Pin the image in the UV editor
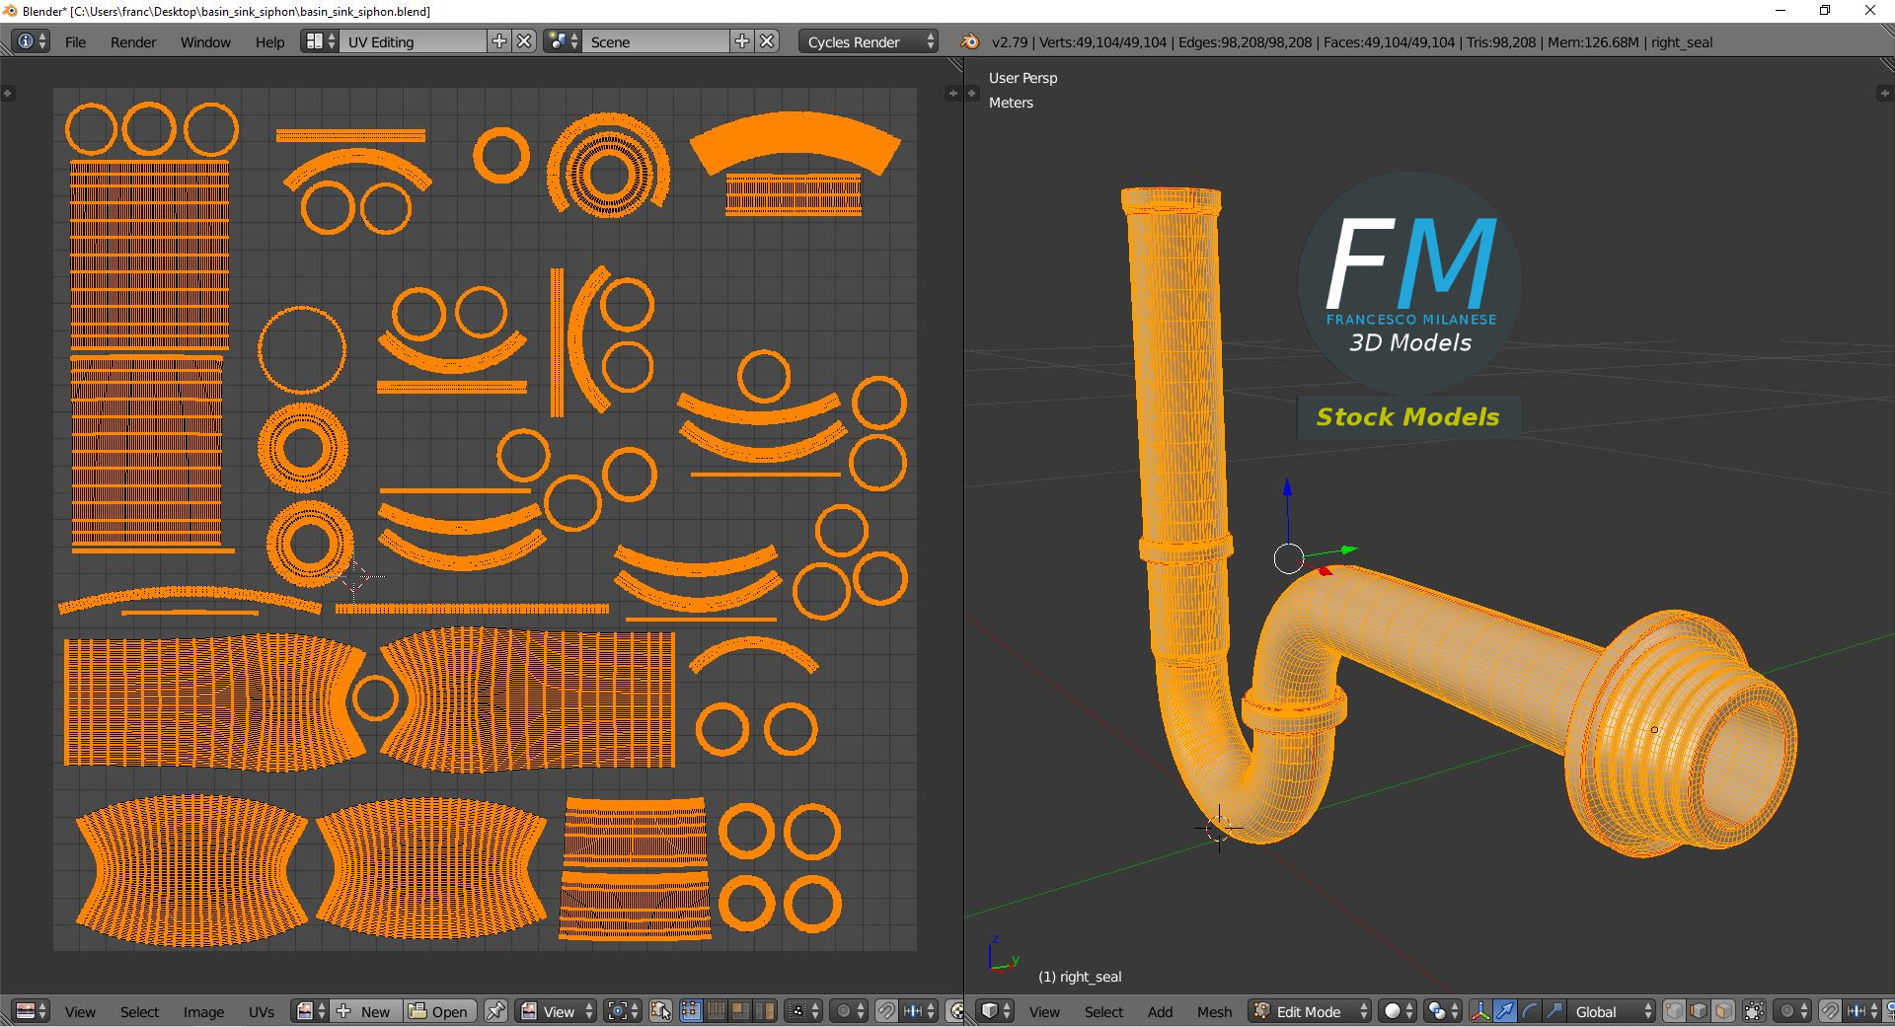This screenshot has height=1027, width=1895. (x=495, y=1011)
